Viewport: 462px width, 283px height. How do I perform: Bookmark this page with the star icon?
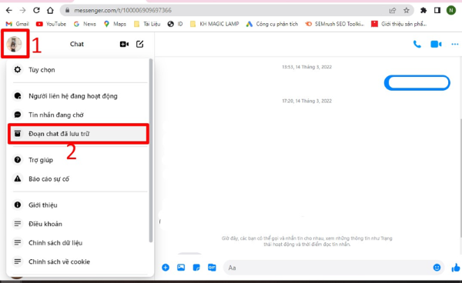pos(407,11)
